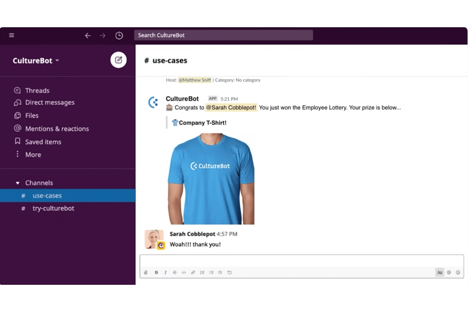Start an ordered numbered list

(x=202, y=272)
